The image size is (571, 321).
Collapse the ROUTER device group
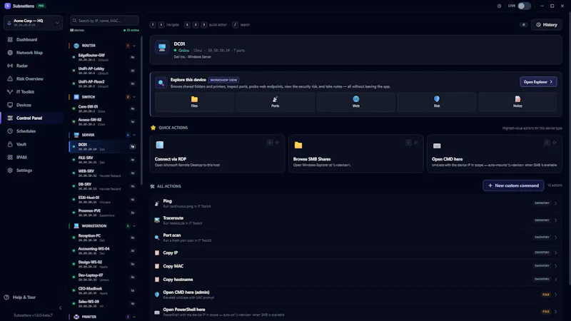(x=134, y=46)
